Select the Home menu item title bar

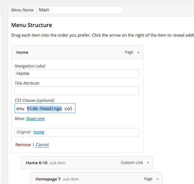77,52
